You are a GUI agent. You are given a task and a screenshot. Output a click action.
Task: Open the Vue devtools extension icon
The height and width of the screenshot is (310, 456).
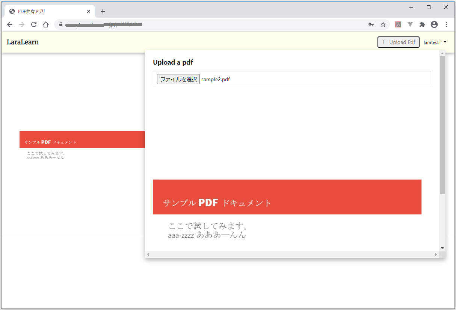pos(410,24)
